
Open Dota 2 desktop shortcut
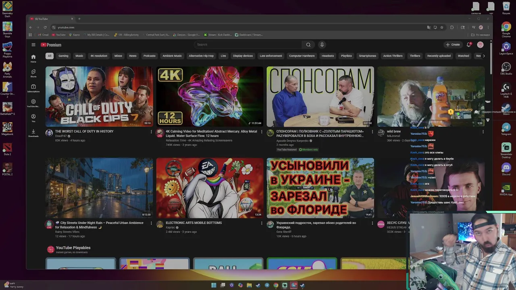[7, 150]
